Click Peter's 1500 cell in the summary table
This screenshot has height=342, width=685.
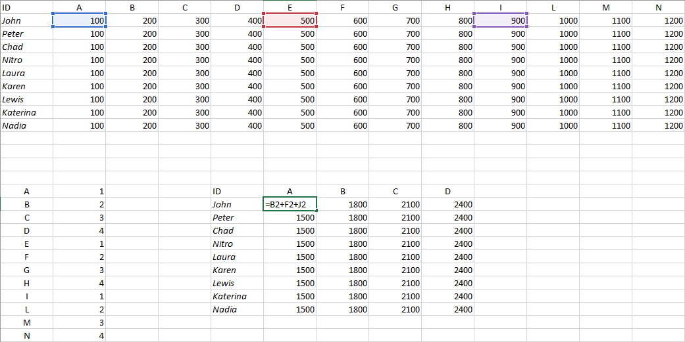point(290,217)
